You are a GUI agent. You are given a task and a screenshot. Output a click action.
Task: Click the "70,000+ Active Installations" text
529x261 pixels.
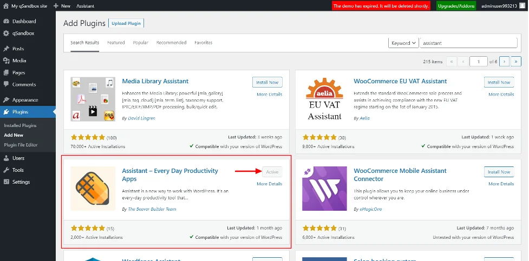[98, 146]
